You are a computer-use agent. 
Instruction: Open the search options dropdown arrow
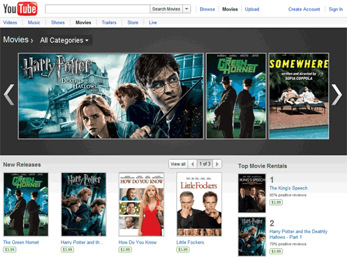(x=187, y=9)
